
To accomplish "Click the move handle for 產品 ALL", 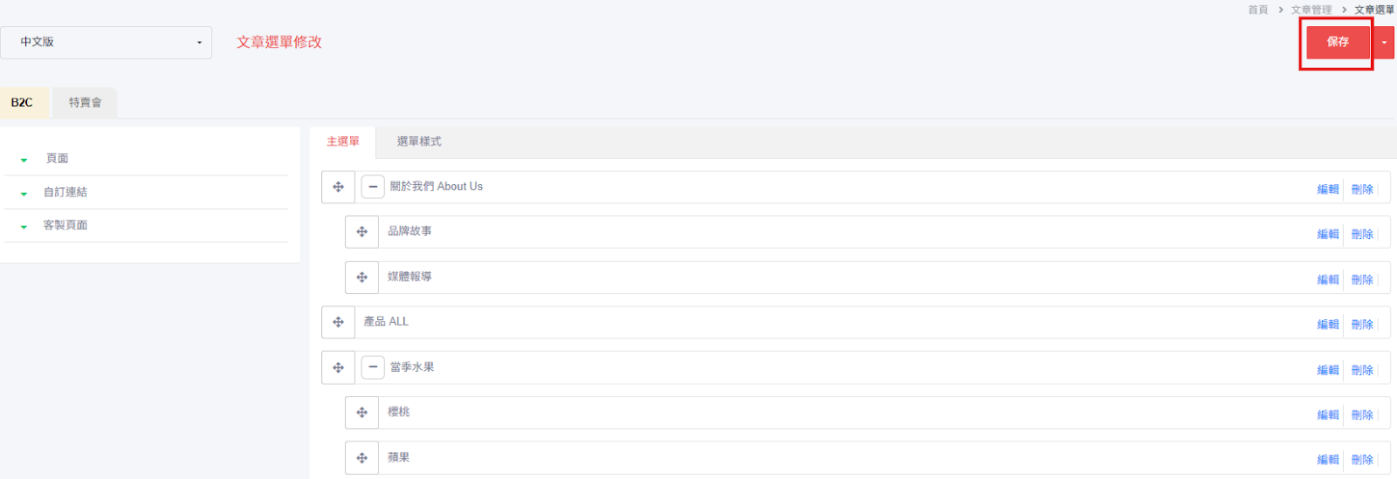I will (338, 322).
